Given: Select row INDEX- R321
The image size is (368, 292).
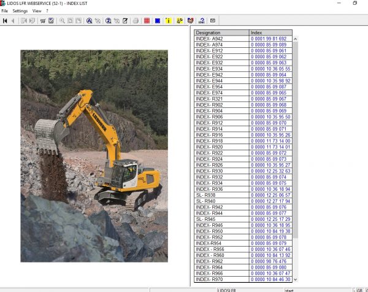Looking at the screenshot, I should (x=243, y=99).
